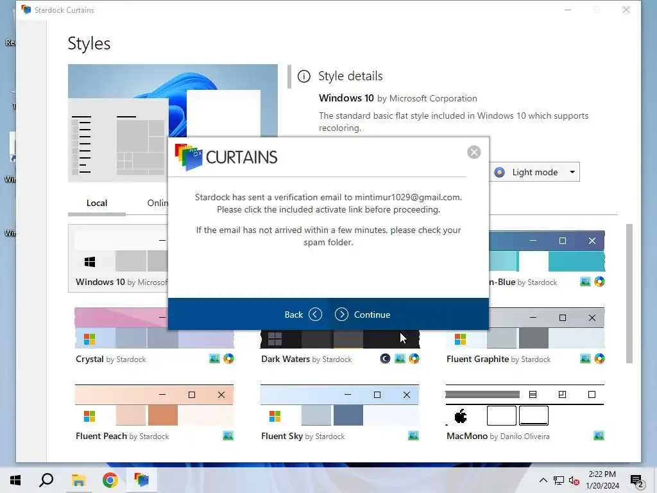Select the Fluent Graphite style thumbnail
Viewport: 657px width, 493px height.
coord(547,328)
